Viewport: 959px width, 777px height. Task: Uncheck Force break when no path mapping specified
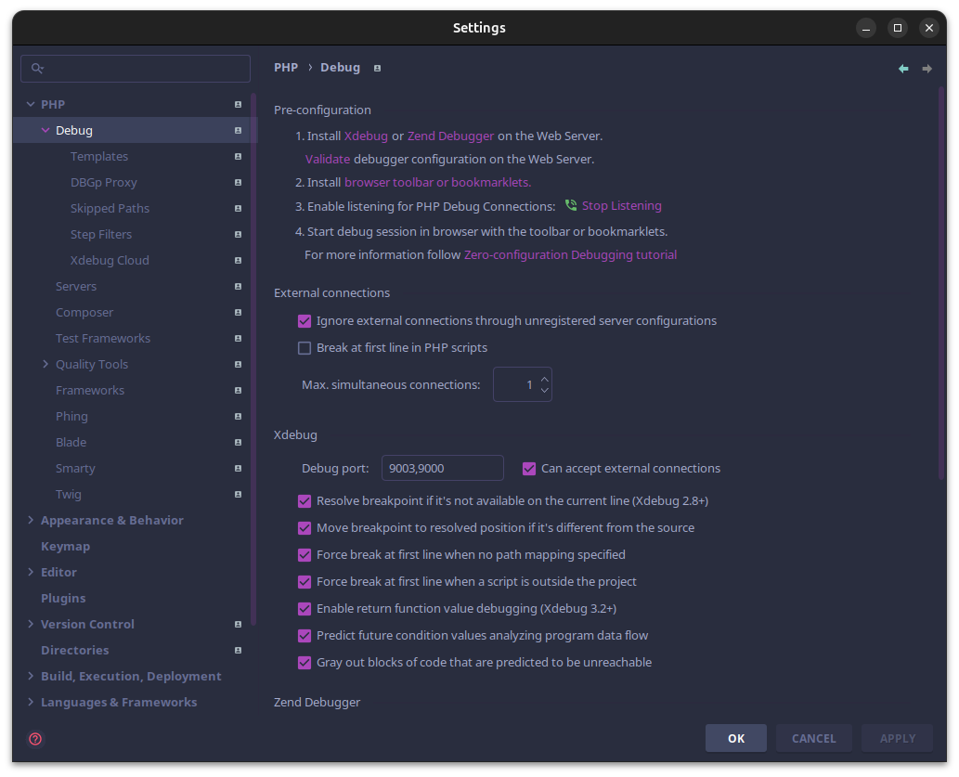coord(304,555)
